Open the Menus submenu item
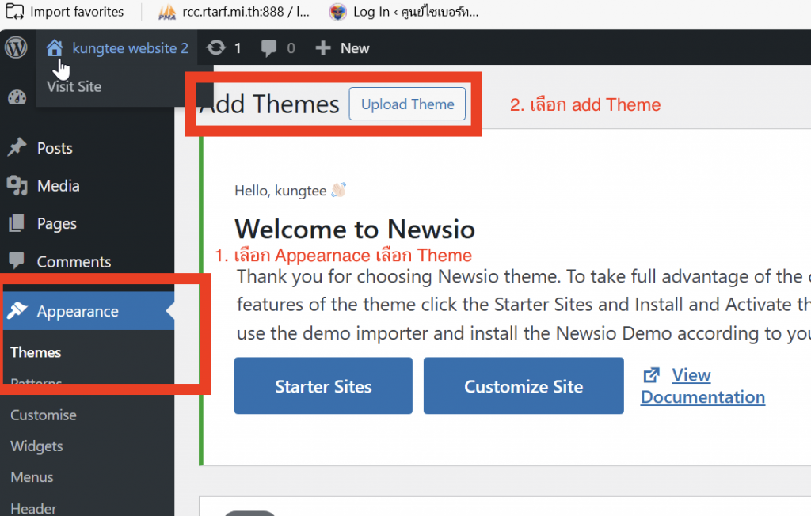 [x=32, y=477]
